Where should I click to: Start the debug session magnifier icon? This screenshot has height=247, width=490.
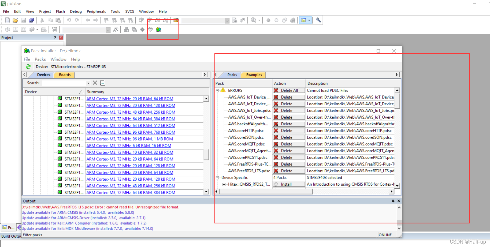click(253, 20)
